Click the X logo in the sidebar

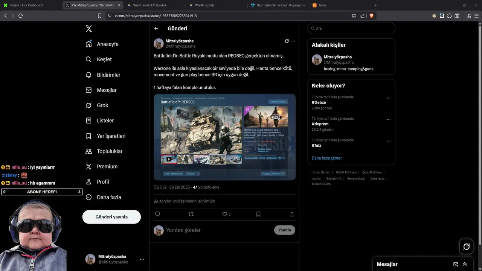pos(88,29)
